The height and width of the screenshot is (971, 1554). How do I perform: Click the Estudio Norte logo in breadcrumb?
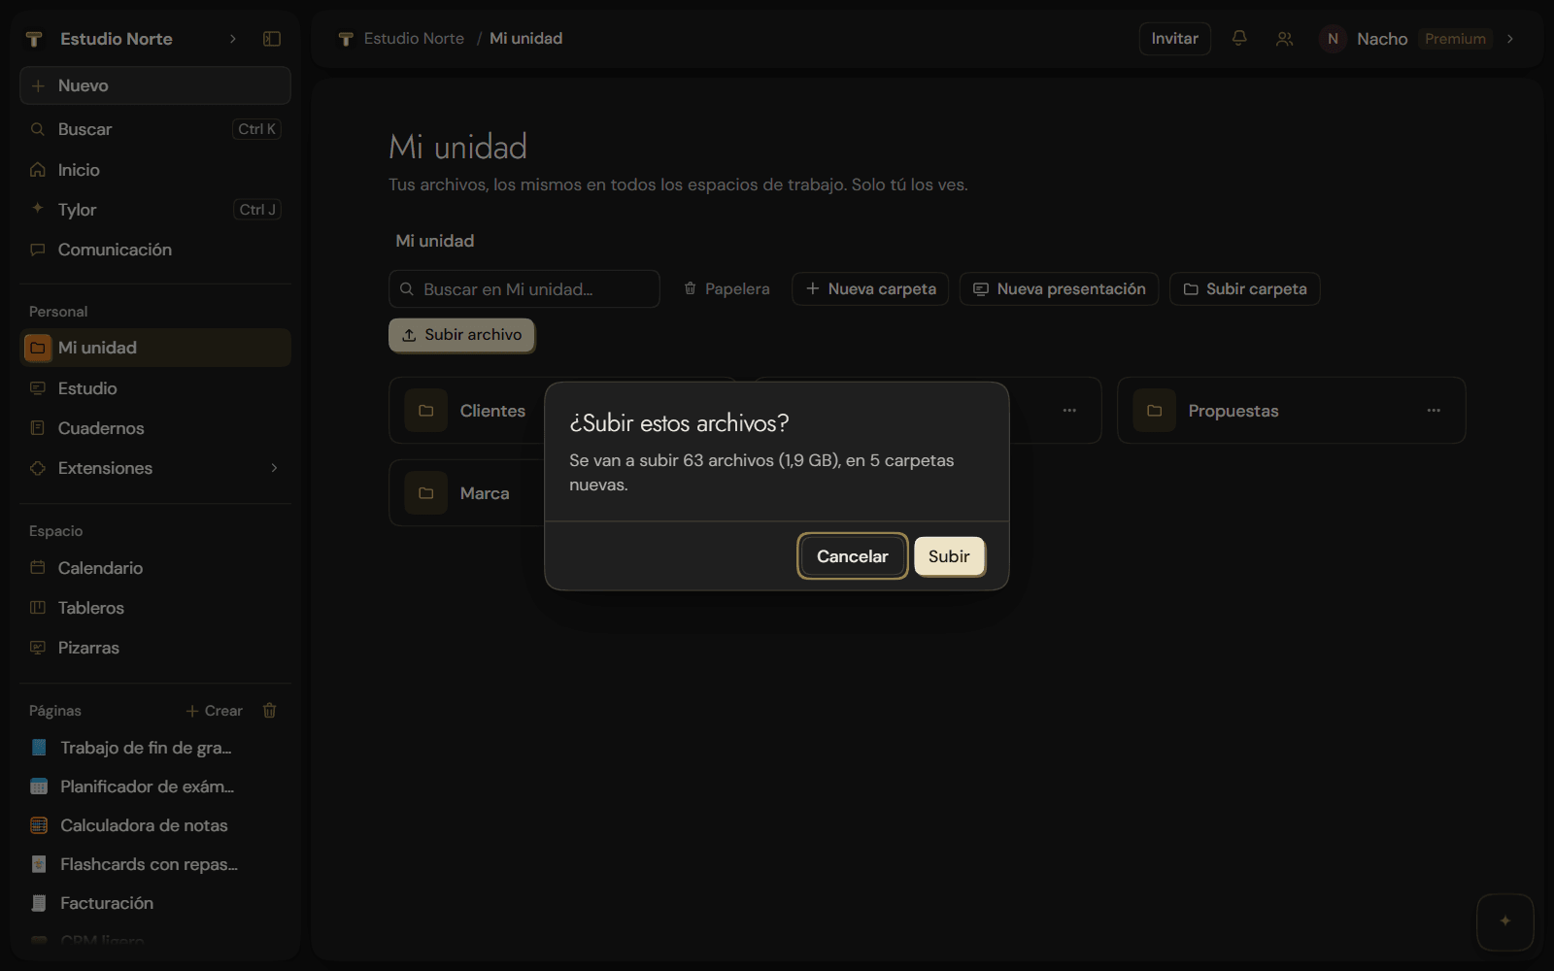(346, 39)
